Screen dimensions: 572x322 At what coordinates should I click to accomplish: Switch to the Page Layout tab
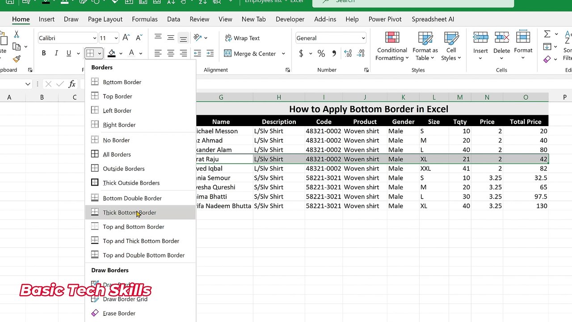tap(105, 19)
